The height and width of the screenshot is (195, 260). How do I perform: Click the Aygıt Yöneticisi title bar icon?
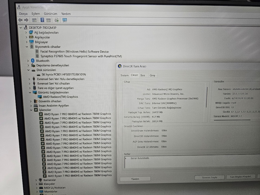tap(19, 7)
